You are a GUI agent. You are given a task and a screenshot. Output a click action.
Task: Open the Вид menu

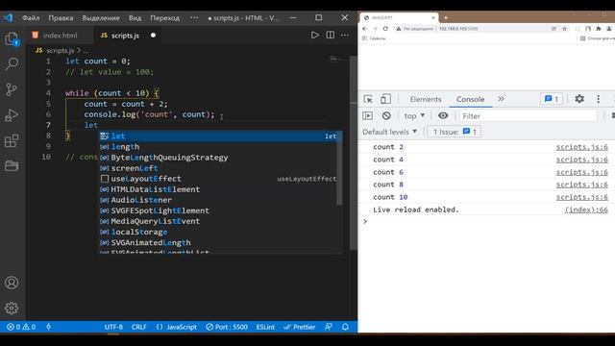[x=135, y=17]
